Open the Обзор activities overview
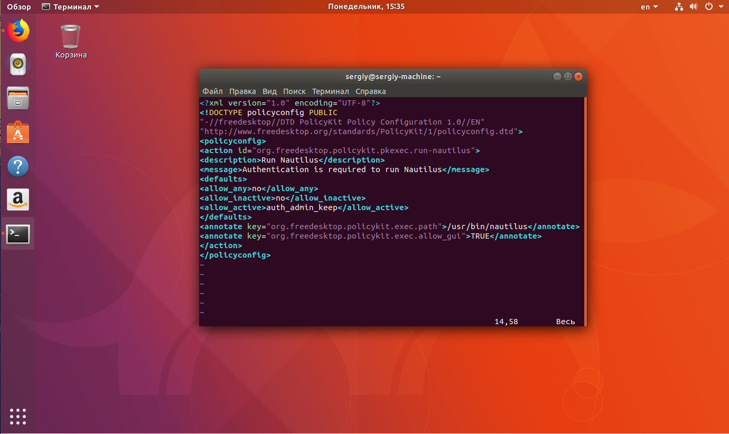Viewport: 729px width, 434px height. pos(19,7)
